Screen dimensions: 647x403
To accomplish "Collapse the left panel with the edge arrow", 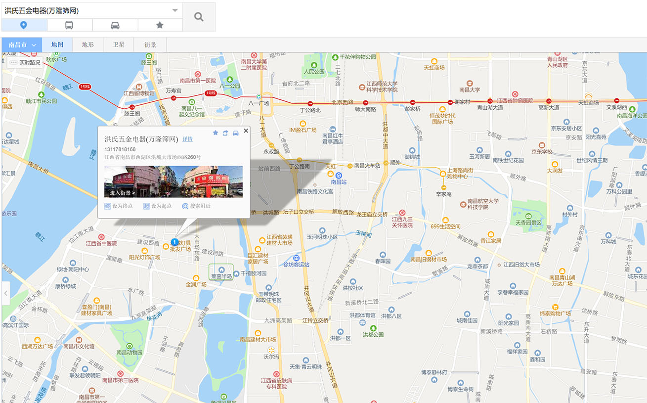I will coord(5,293).
